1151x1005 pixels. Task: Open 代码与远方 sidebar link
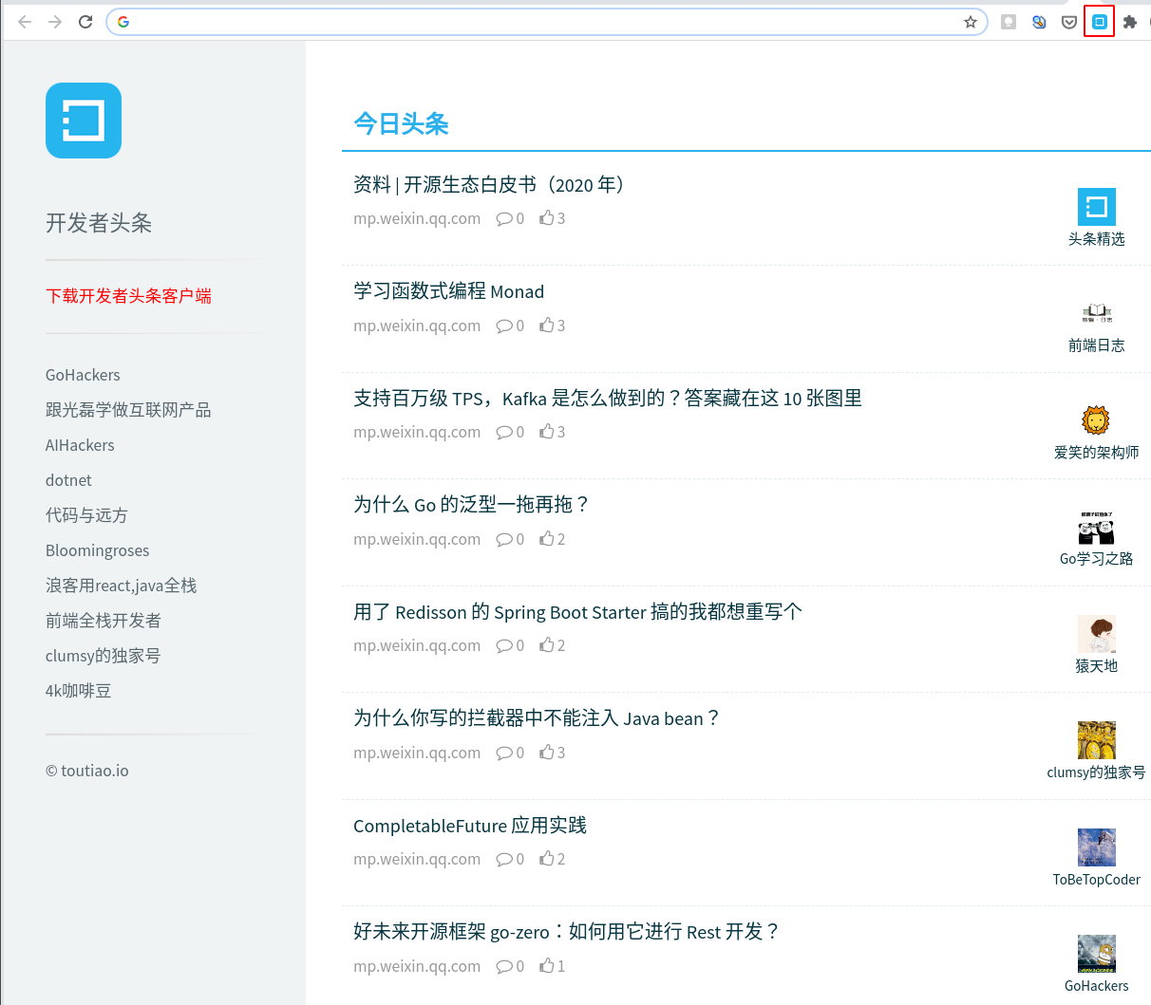click(86, 515)
